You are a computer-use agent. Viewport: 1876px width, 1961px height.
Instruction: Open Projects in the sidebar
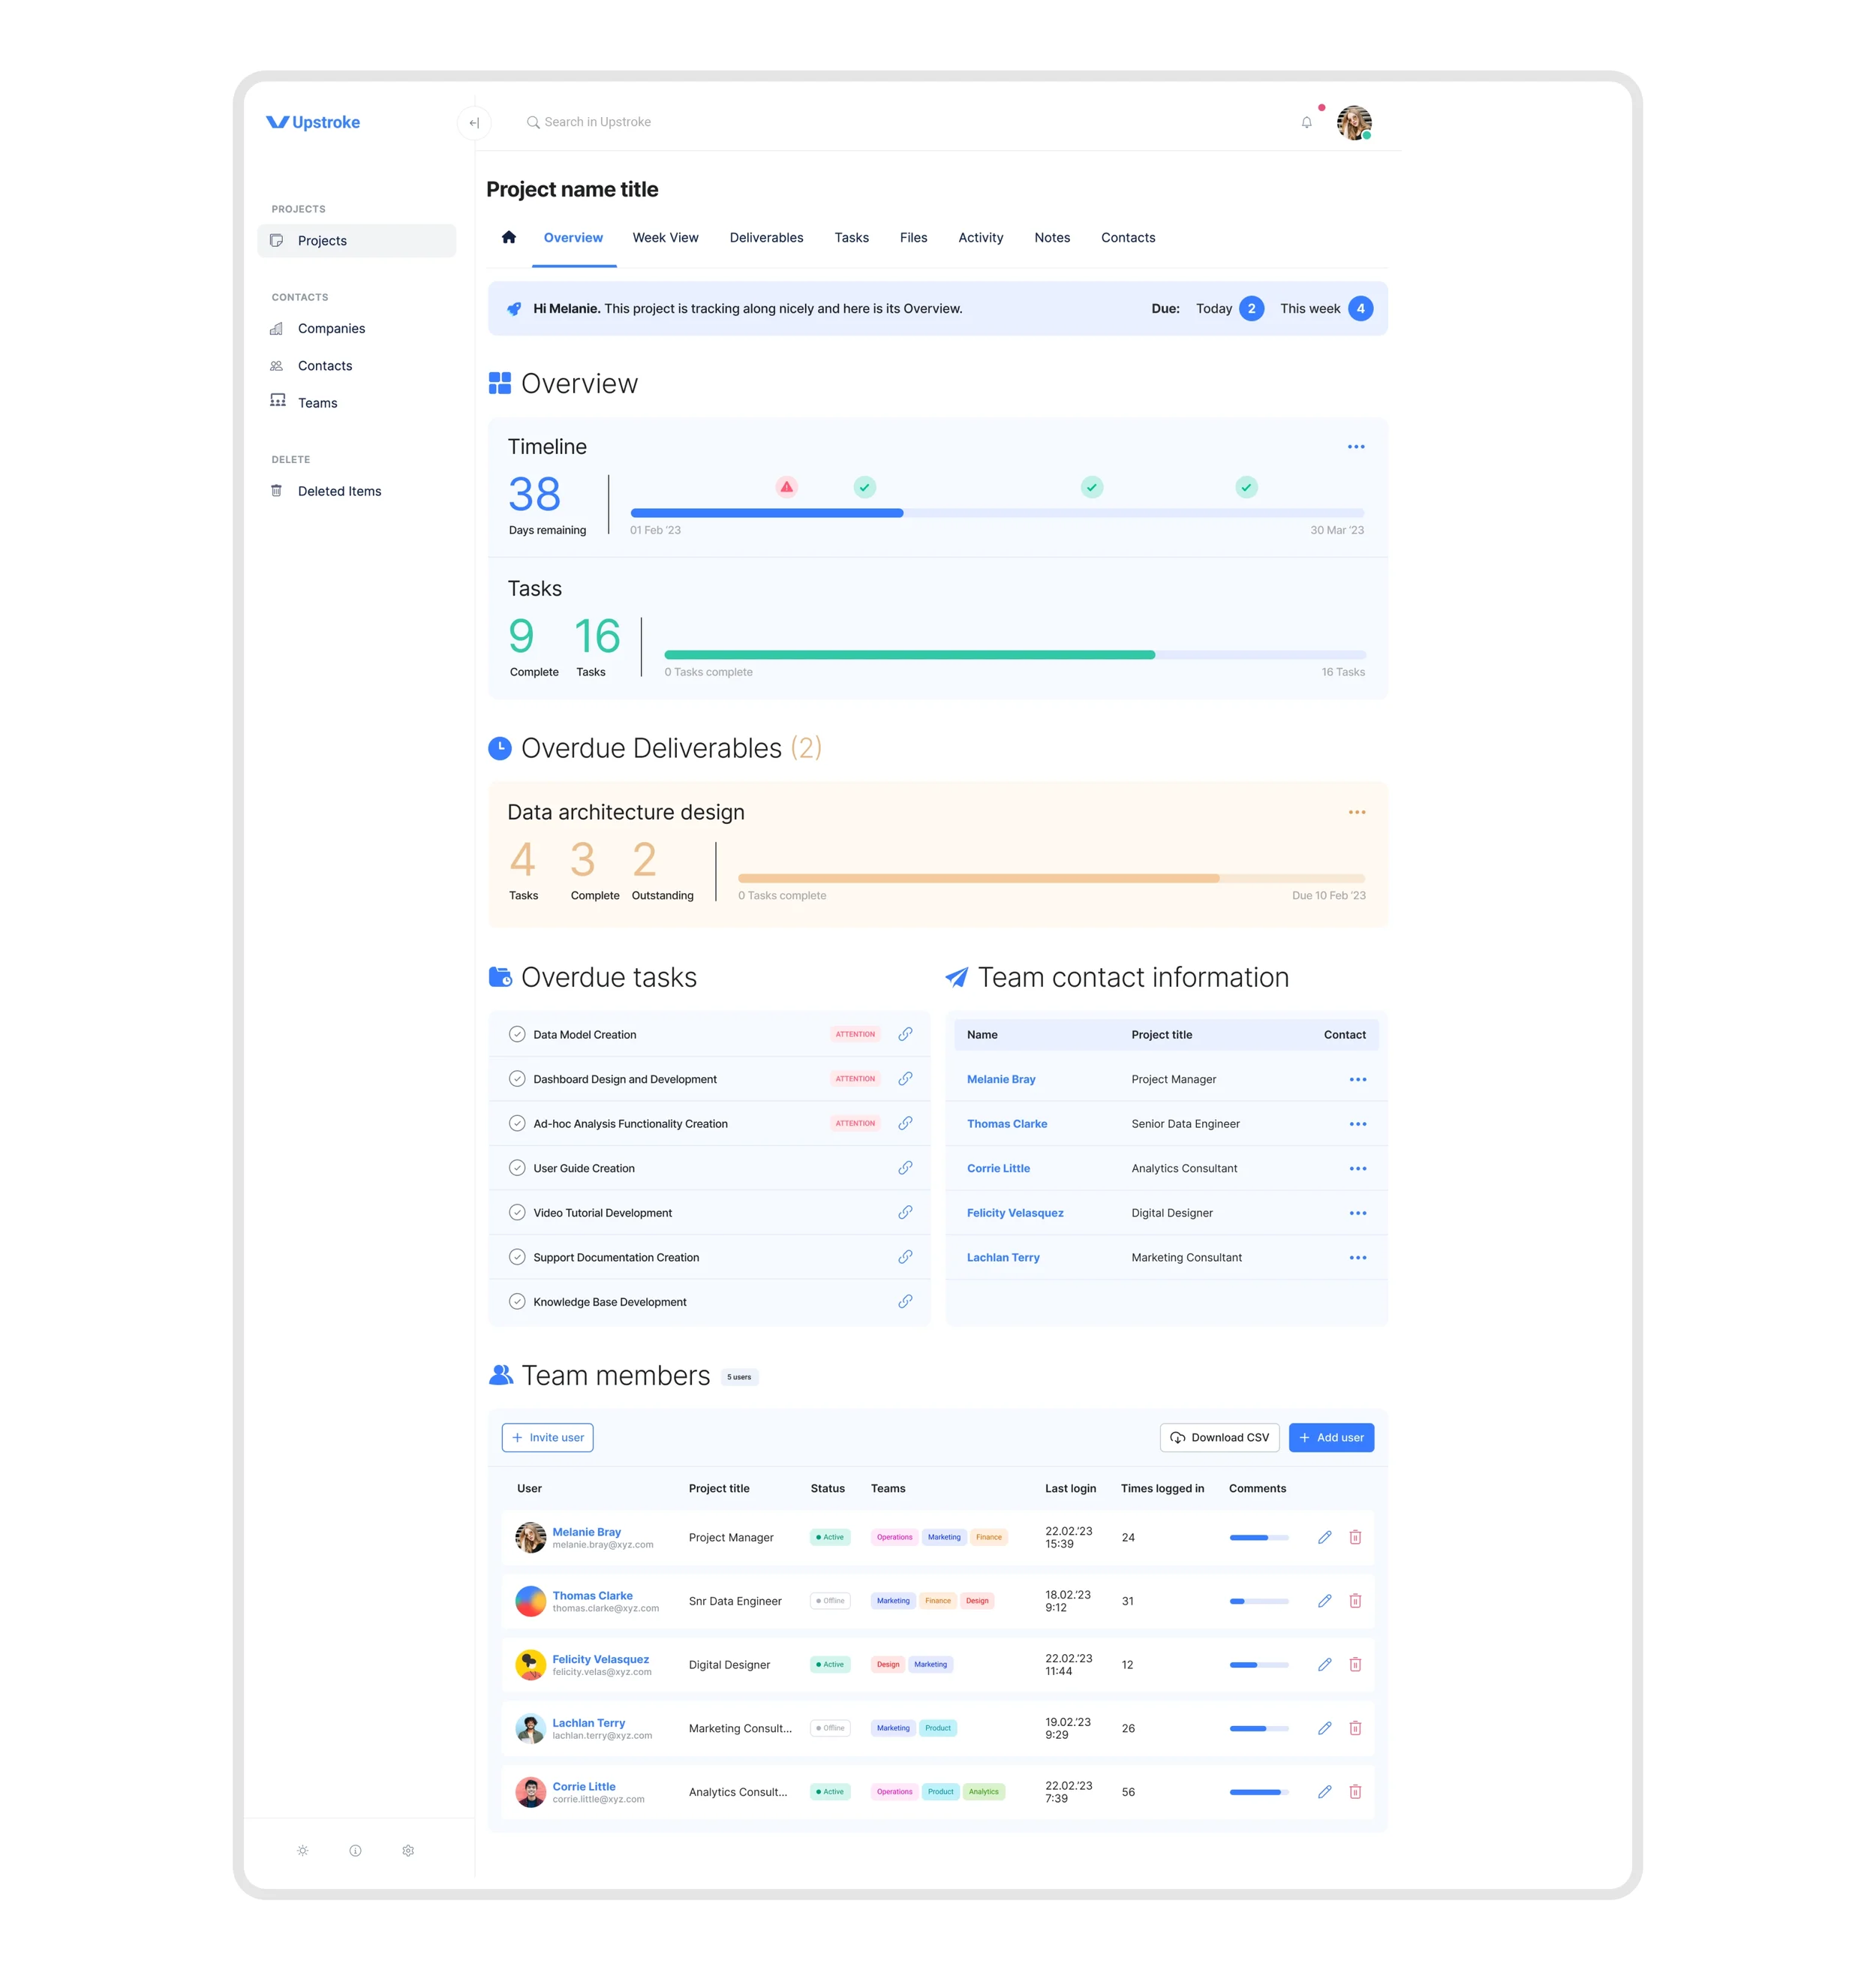(356, 240)
